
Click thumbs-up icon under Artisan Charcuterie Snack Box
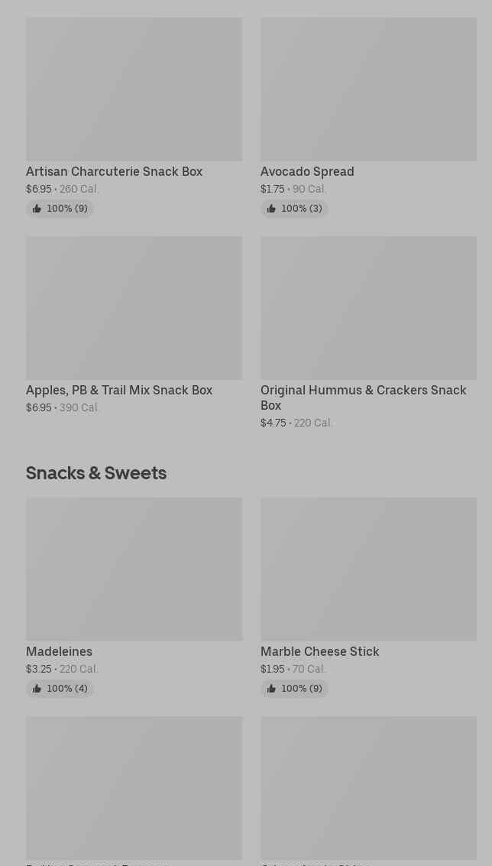click(37, 209)
